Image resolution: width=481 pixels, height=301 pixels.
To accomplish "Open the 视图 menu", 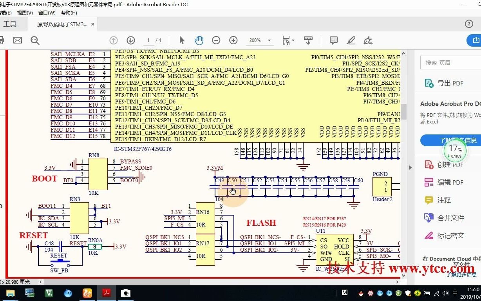I will (24, 13).
